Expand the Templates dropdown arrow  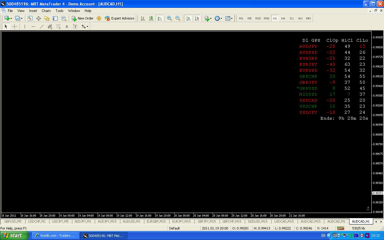pyautogui.click(x=232, y=18)
